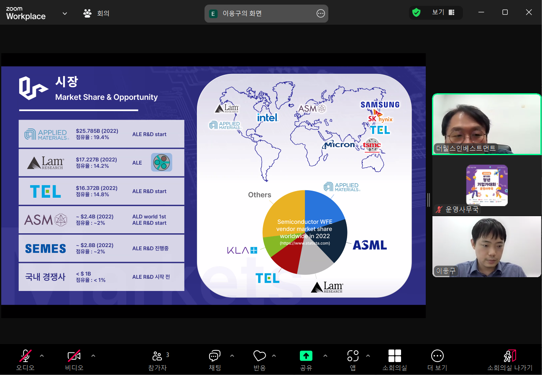This screenshot has width=542, height=375.
Task: Click the TEL logo in the table
Action: click(46, 191)
